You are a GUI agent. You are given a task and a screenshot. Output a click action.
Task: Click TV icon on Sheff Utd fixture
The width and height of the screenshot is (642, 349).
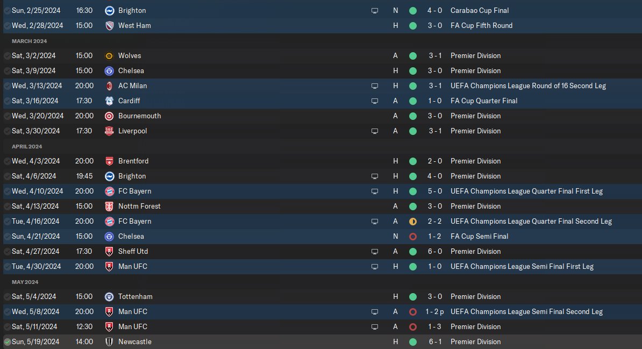[x=375, y=251]
